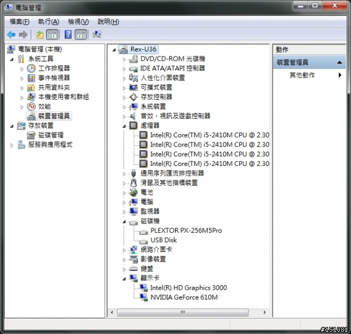This screenshot has width=351, height=334.
Task: Select the 效能 performance icon
Action: 31,107
